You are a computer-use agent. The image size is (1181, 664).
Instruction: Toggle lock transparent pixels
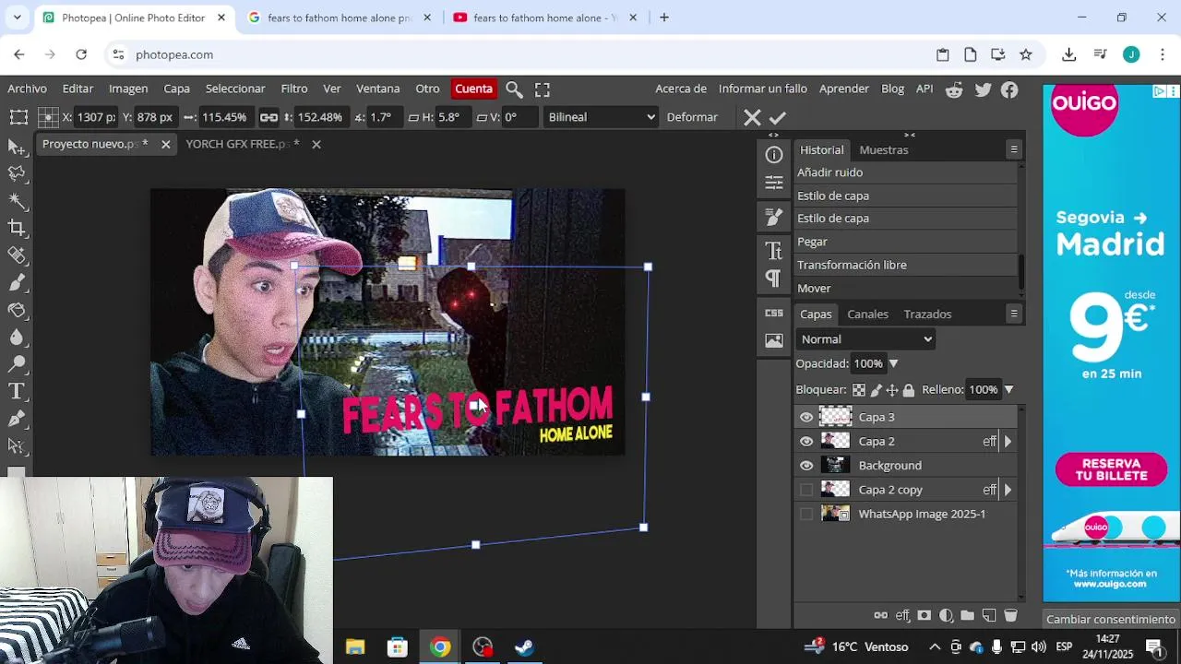tap(859, 390)
